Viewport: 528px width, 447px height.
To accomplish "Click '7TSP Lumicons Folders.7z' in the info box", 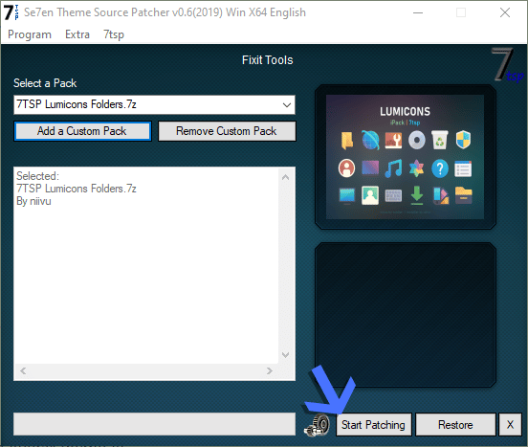I will pos(77,189).
